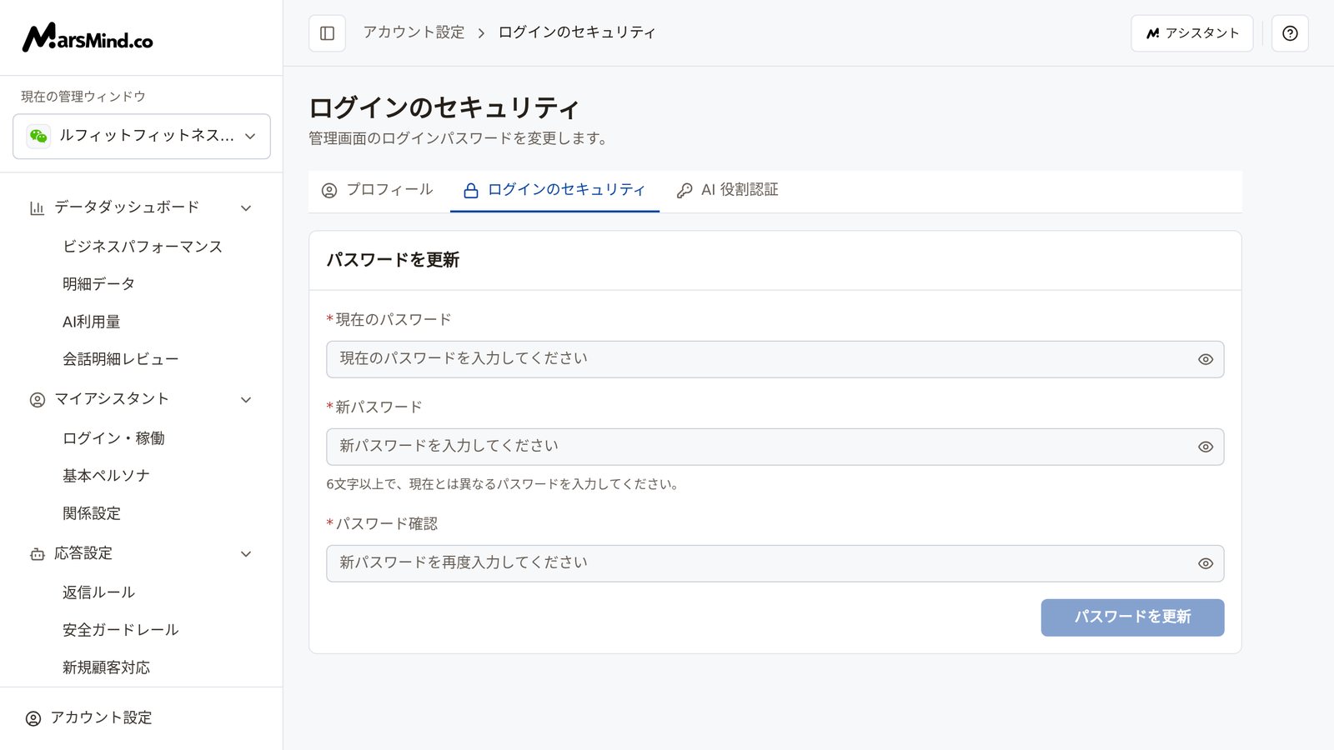Open the 現在の管理ウィンドウ dropdown

142,136
